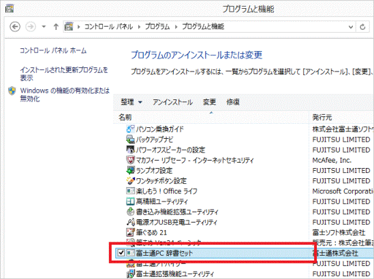
Task: Click the 楽しもう！Office ライフ icon
Action: tap(130, 191)
